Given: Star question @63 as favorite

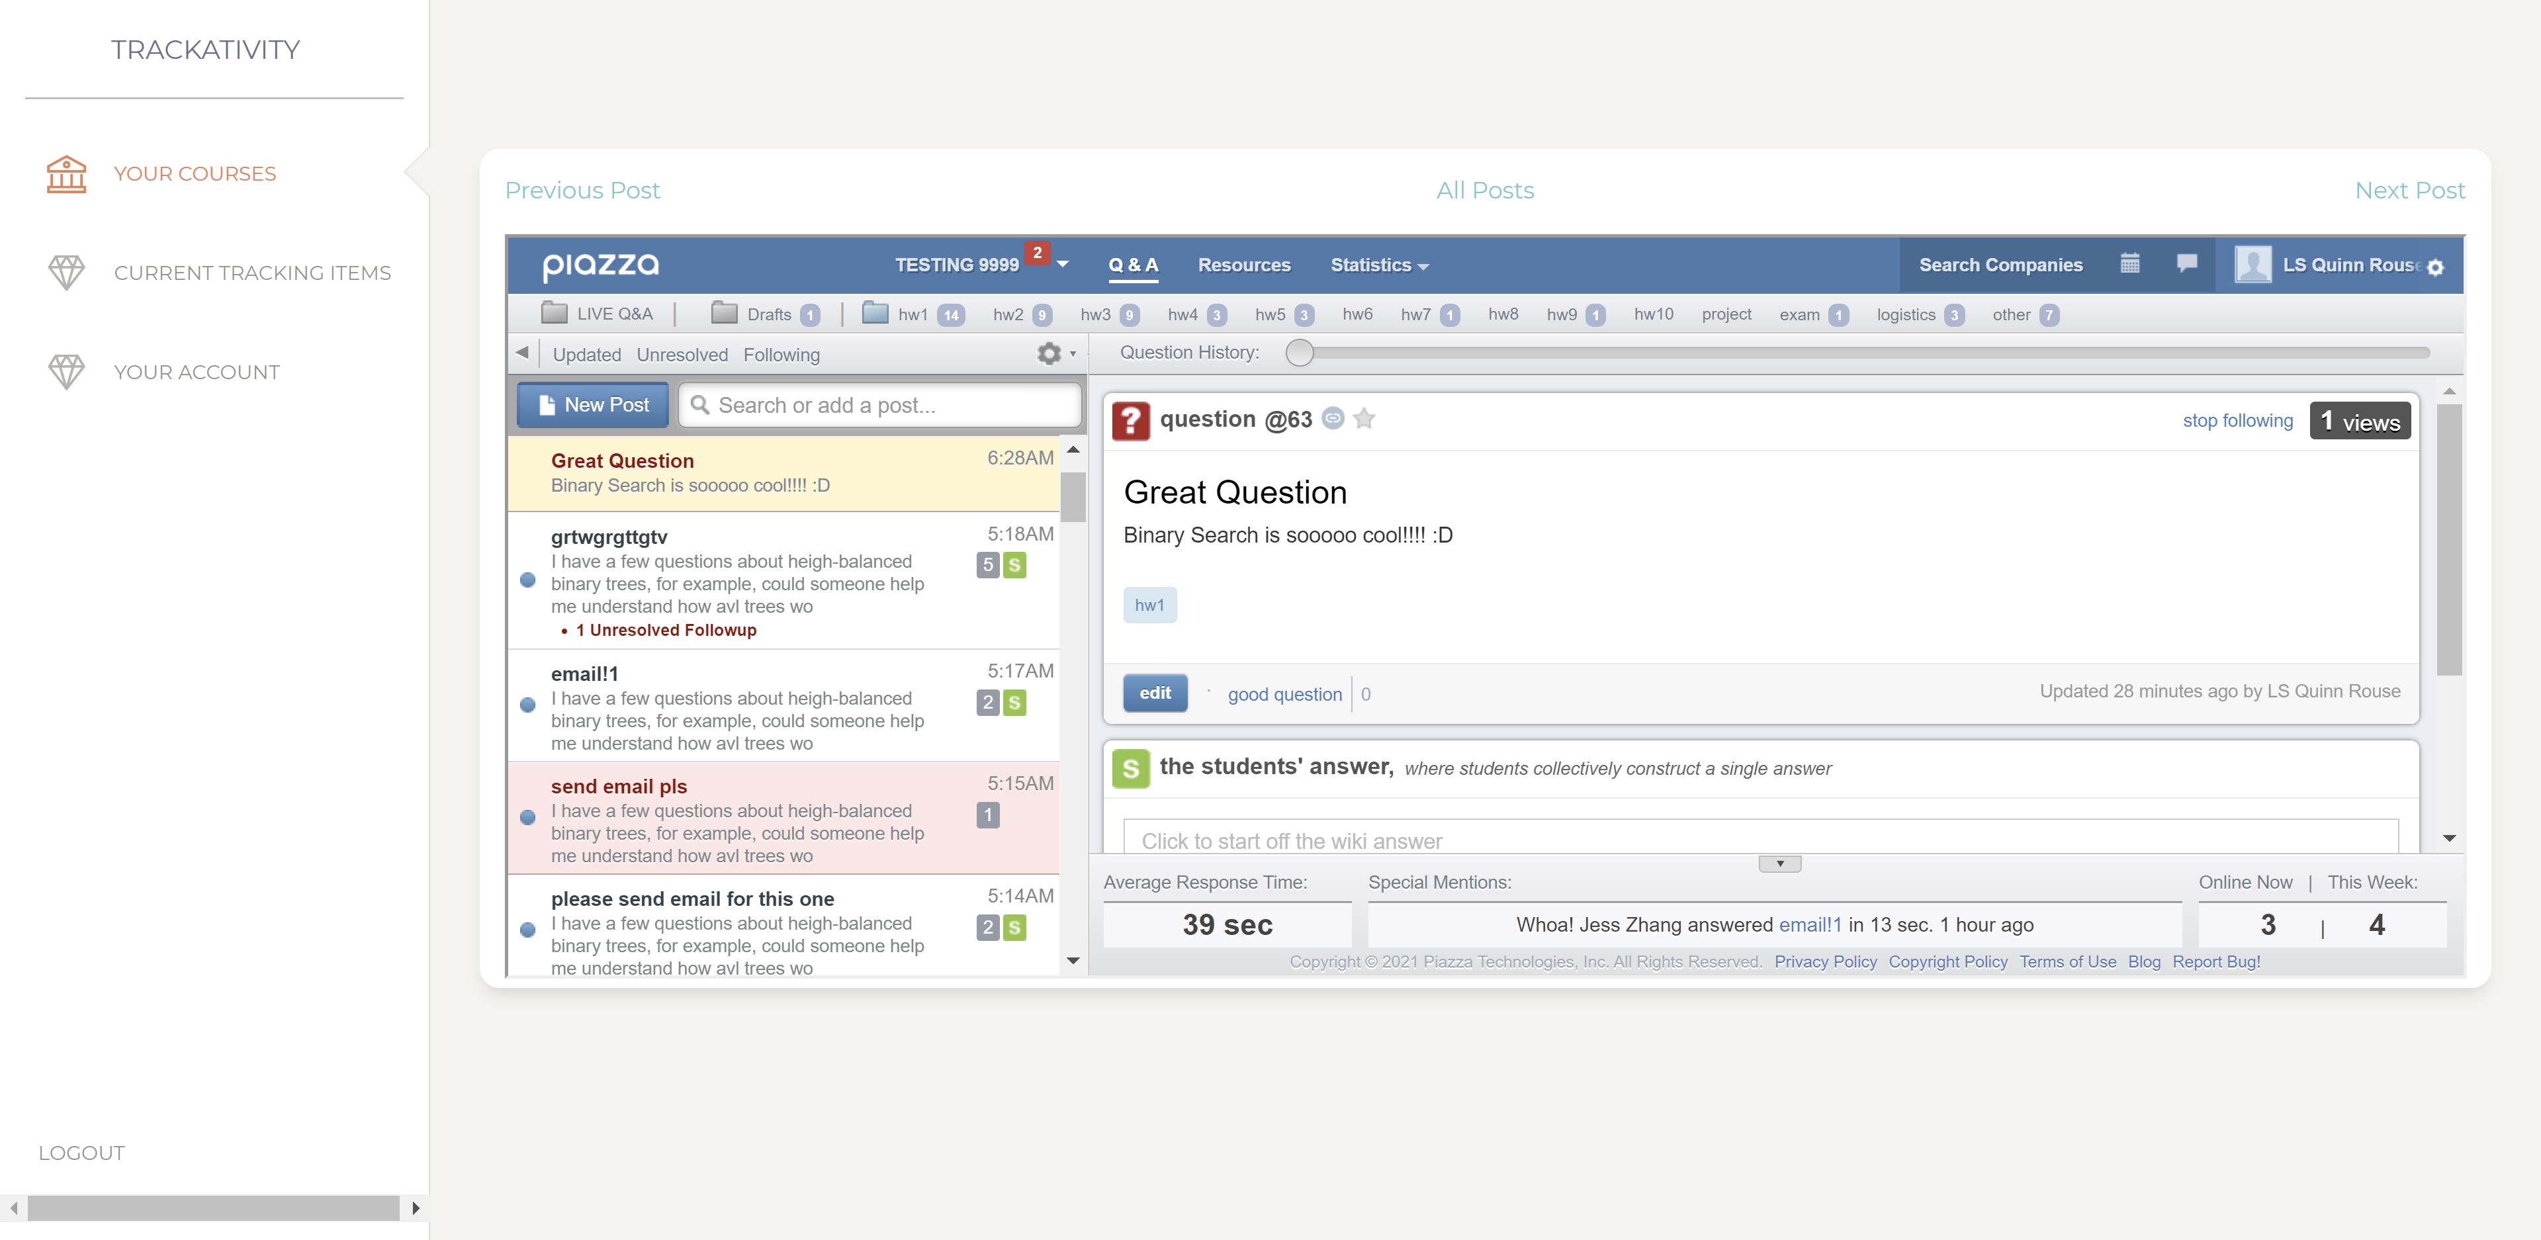Looking at the screenshot, I should tap(1364, 420).
